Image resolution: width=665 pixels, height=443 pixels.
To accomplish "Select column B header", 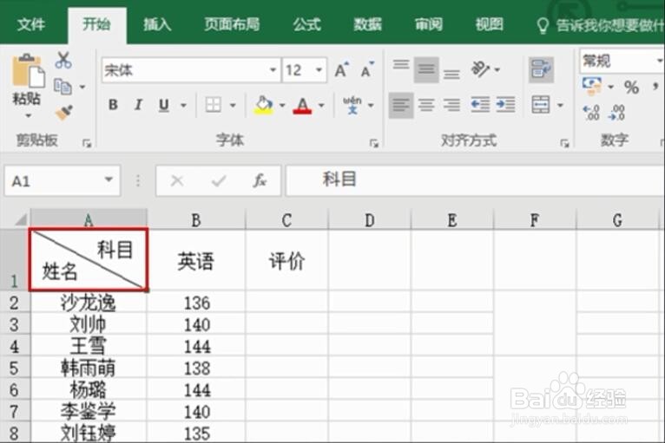I will [x=196, y=220].
